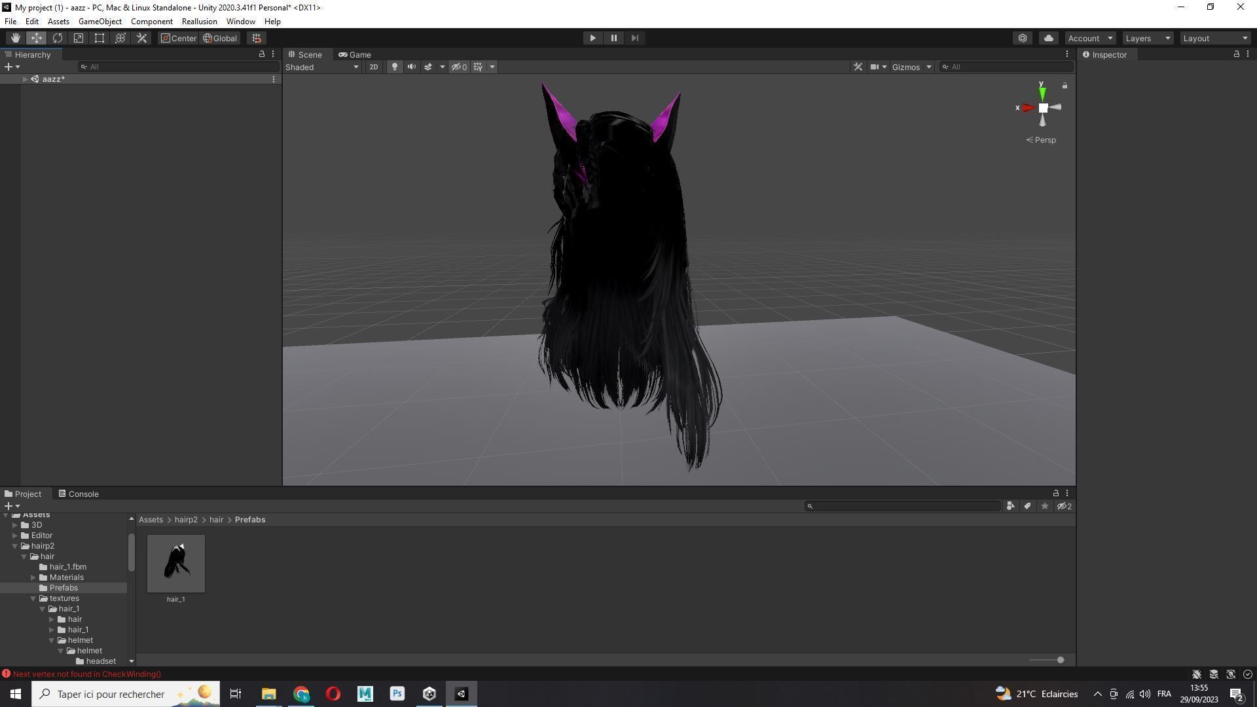Open the Cloud services icon
Viewport: 1257px width, 707px height.
click(x=1048, y=38)
